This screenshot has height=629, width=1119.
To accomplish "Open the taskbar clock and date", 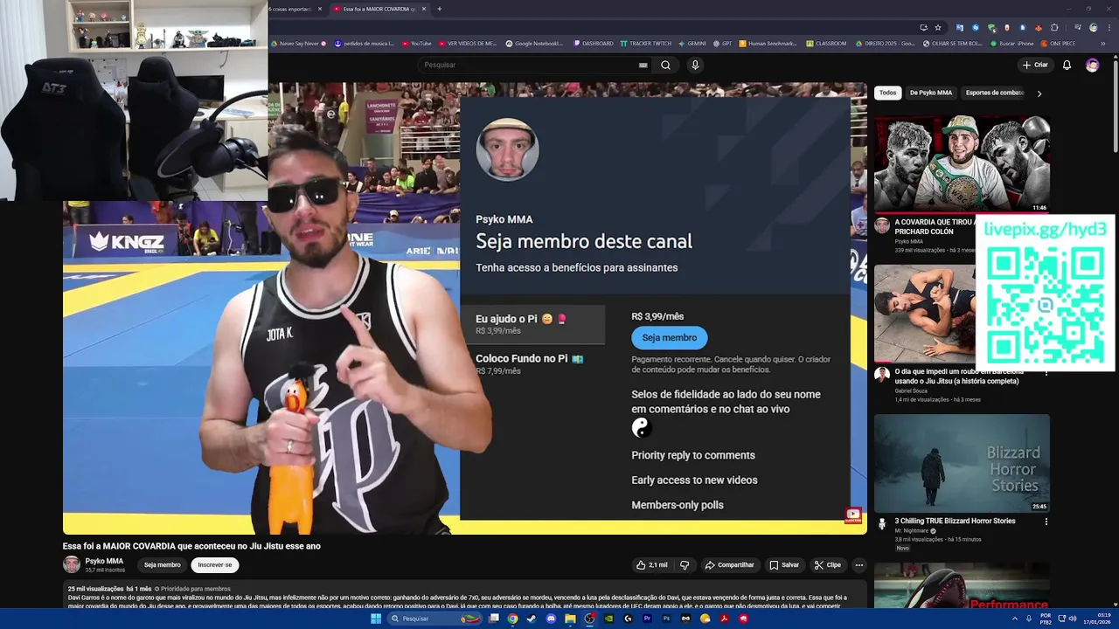I will pos(1096,619).
